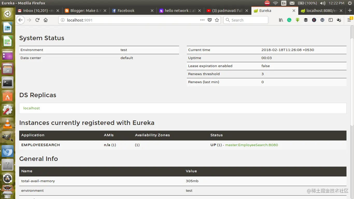Open the Terminal from the dock
Viewport: 354px width, 199px height.
tap(8, 83)
